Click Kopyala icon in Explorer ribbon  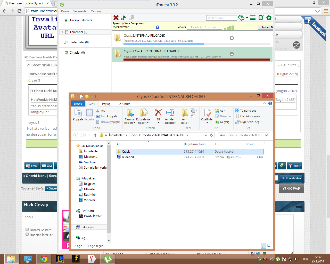pyautogui.click(x=78, y=115)
